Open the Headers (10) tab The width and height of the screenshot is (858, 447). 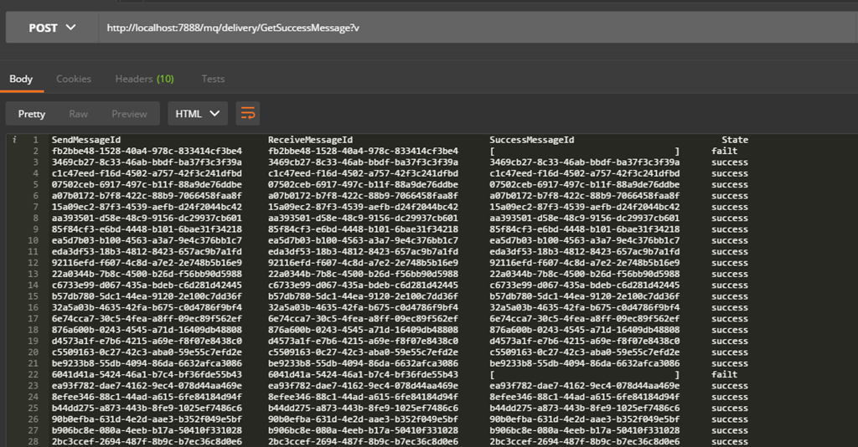coord(144,80)
